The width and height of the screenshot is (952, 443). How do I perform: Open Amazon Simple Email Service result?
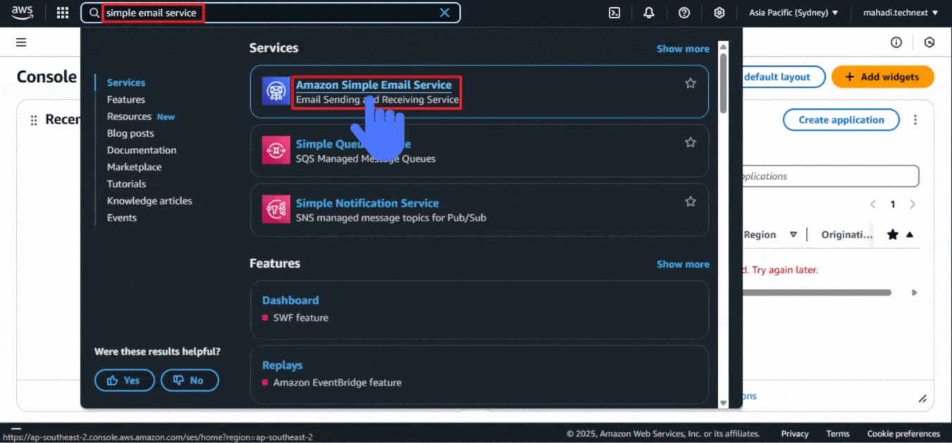coord(373,85)
